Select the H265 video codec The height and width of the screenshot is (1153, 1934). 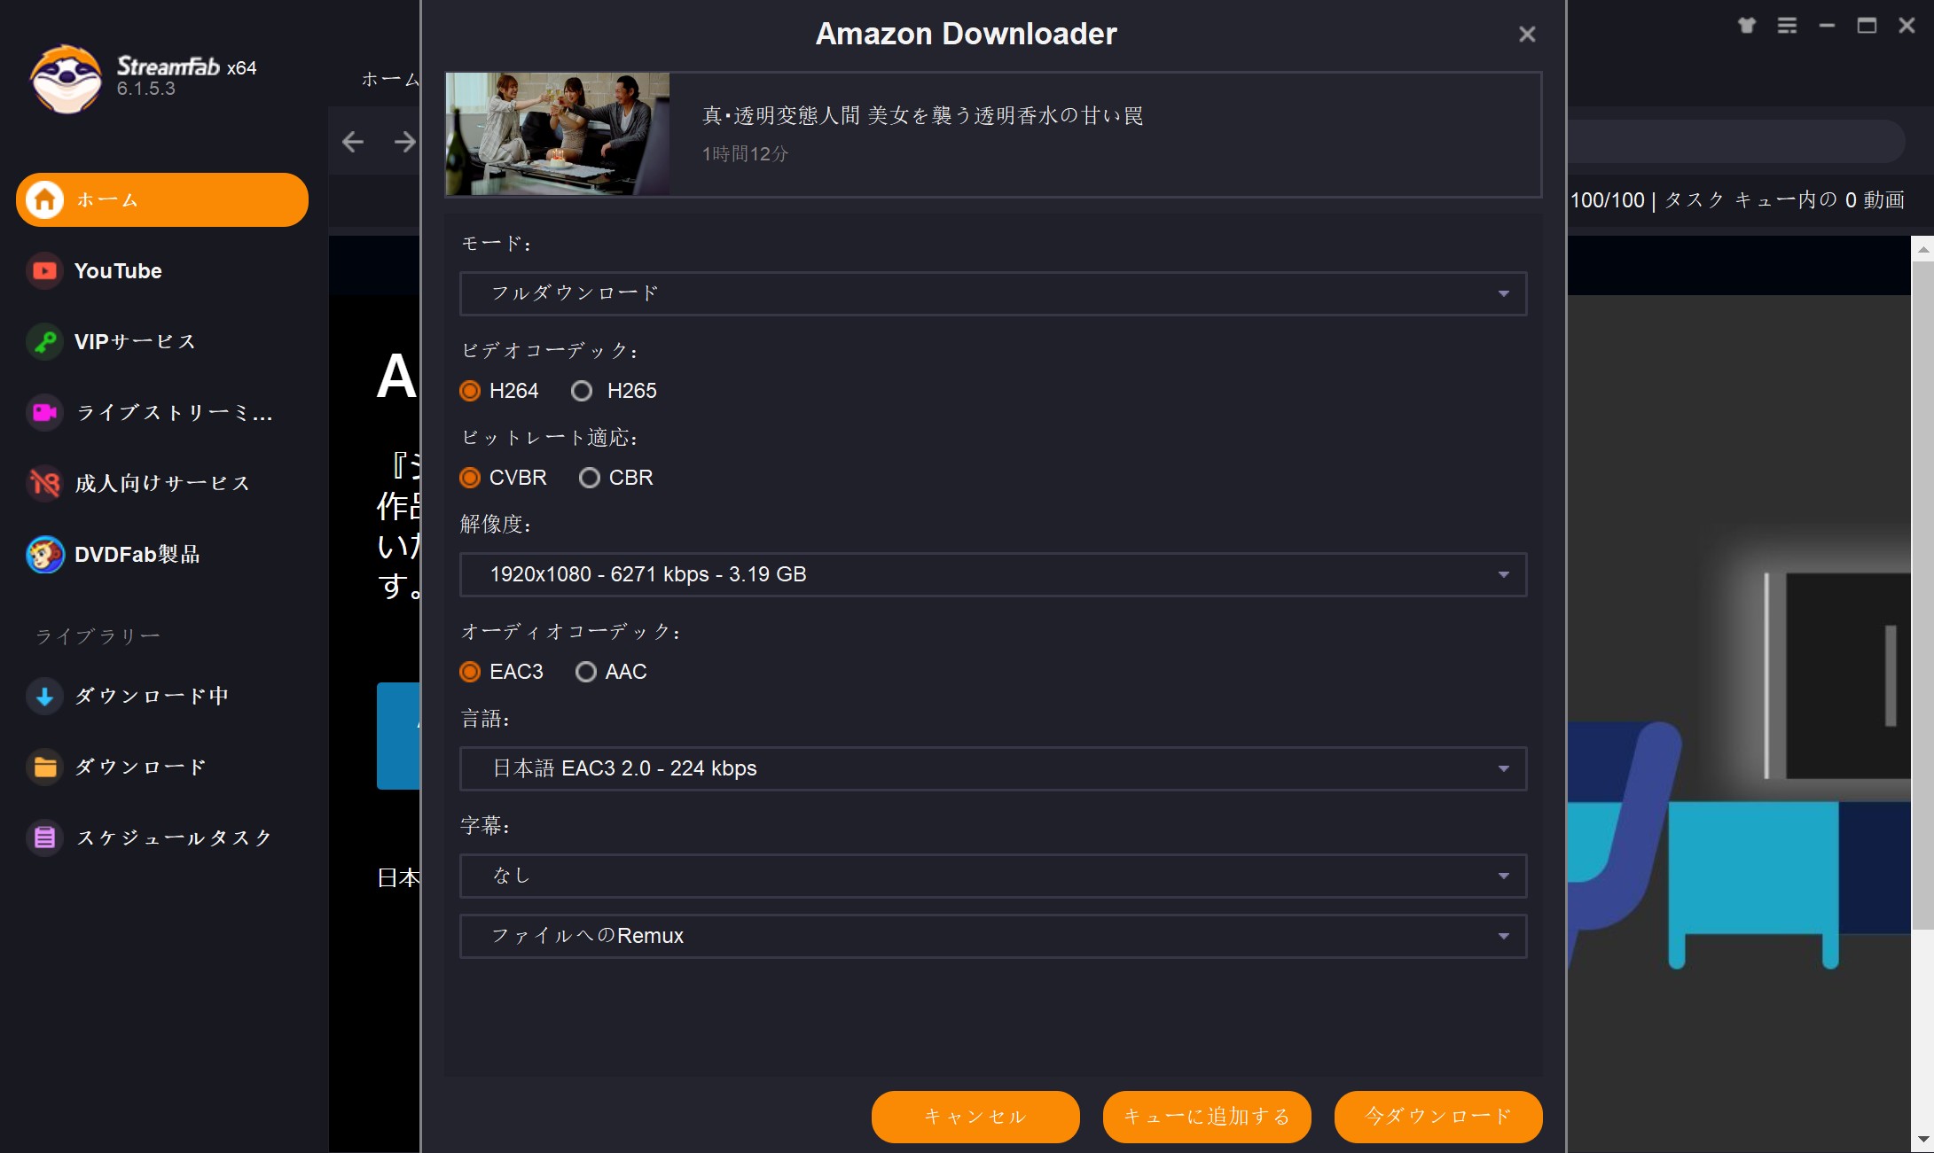(582, 390)
